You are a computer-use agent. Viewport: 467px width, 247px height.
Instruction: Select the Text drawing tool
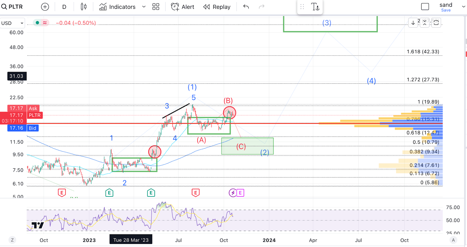[315, 7]
